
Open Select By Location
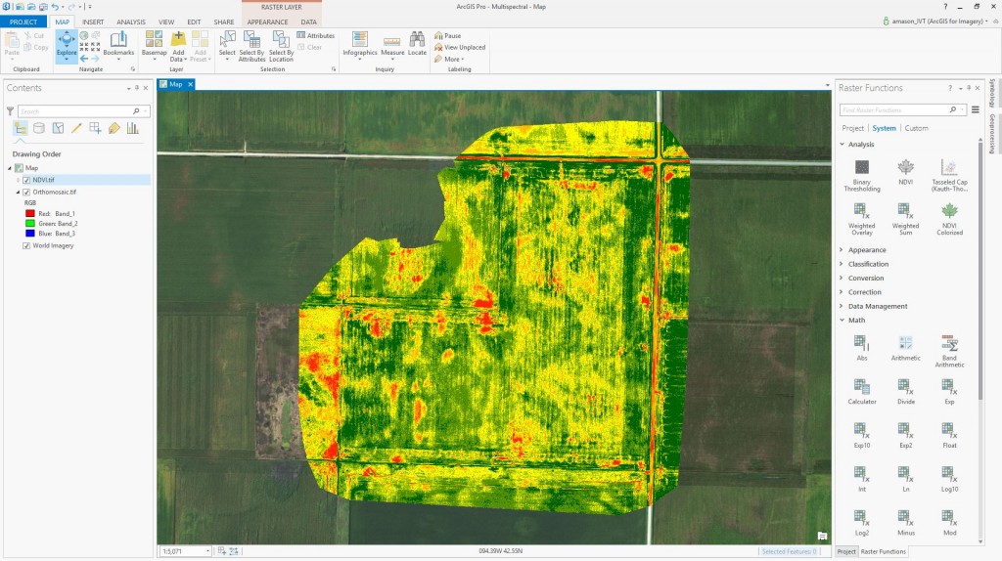click(281, 46)
